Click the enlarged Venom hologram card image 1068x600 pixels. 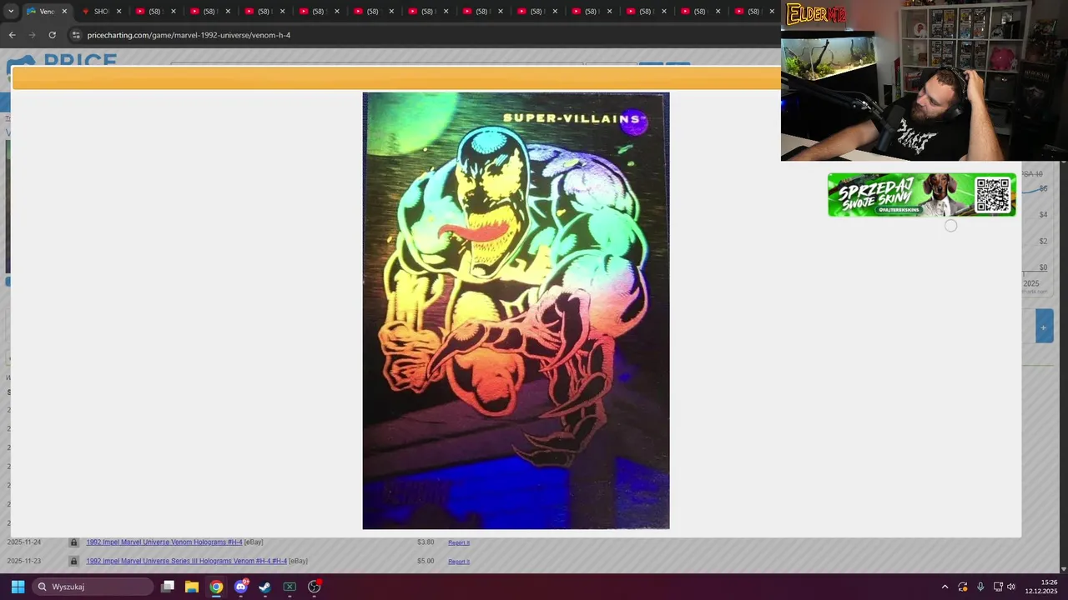tap(516, 310)
